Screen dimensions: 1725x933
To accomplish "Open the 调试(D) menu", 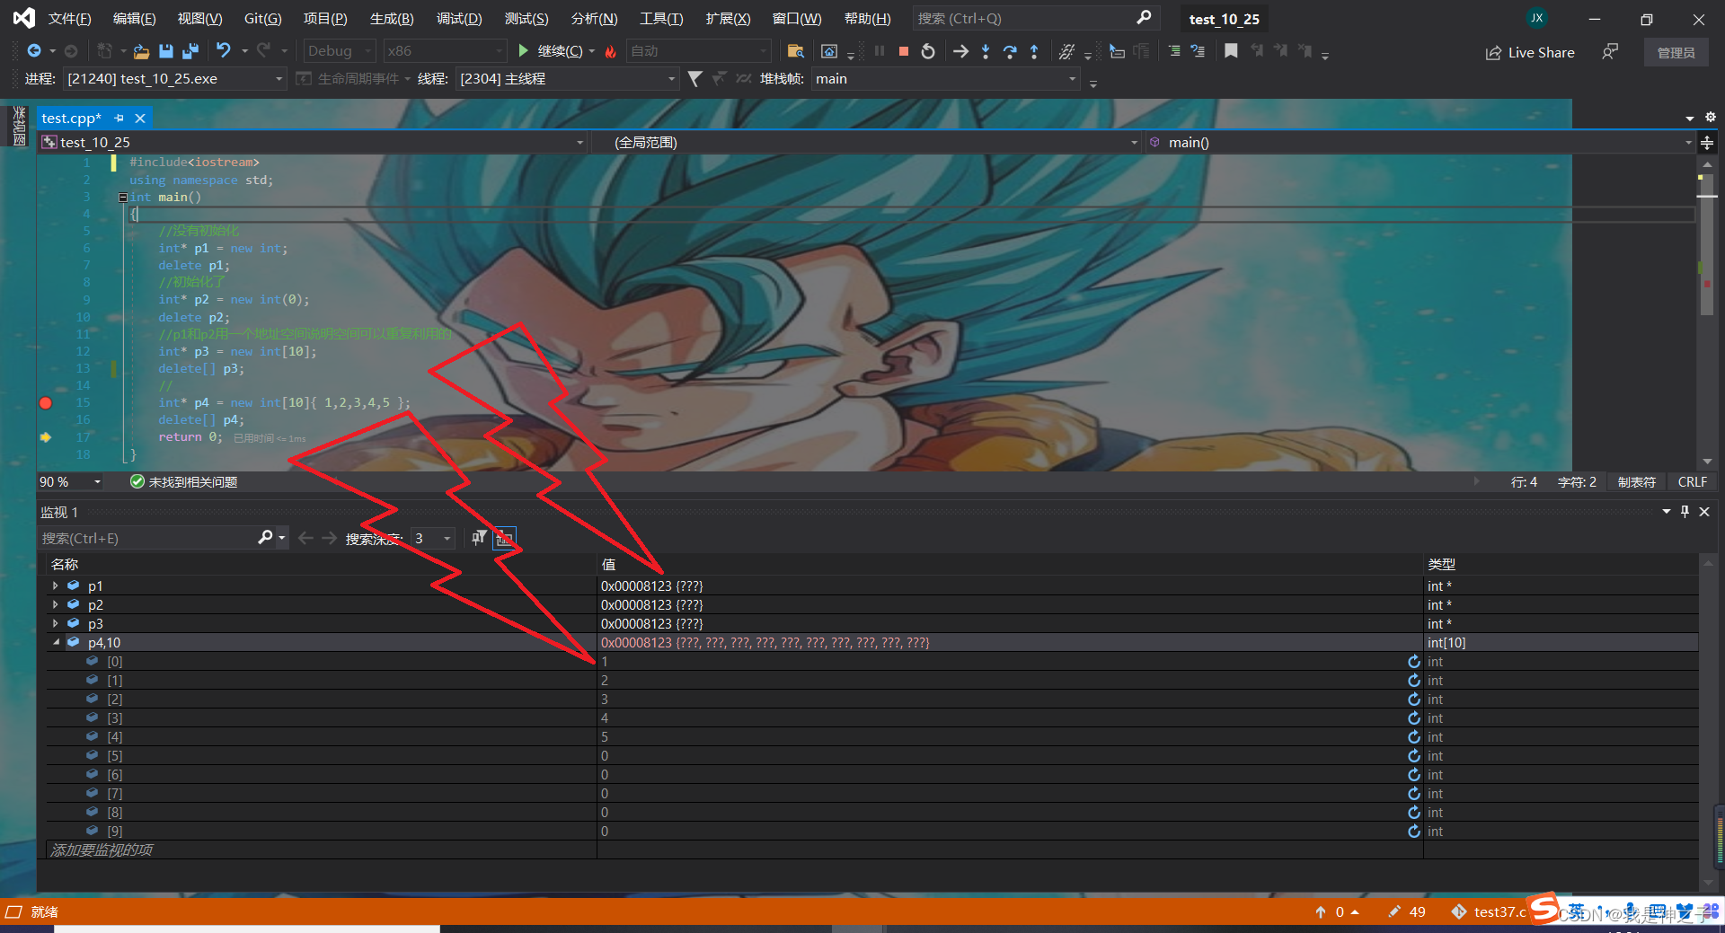I will click(459, 18).
